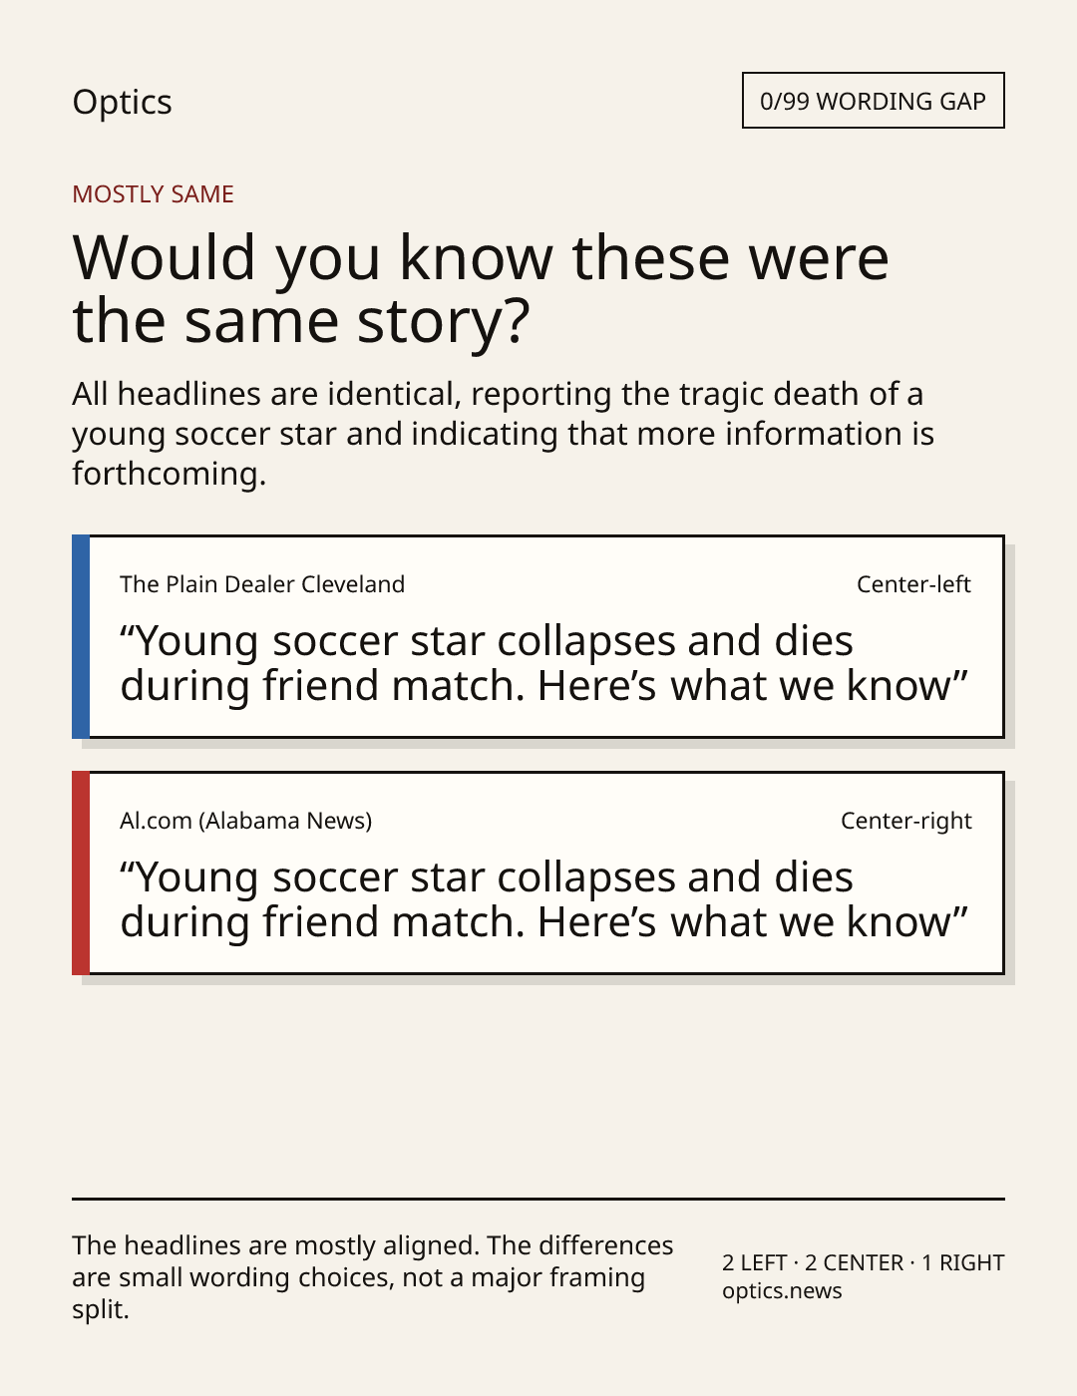The width and height of the screenshot is (1077, 1396).
Task: Select the Al.com headline card
Action: [538, 873]
